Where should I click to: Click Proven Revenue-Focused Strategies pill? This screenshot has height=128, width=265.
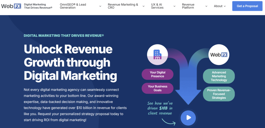(x=219, y=94)
